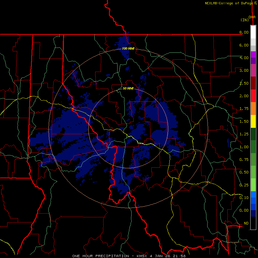Screen dimensions: 258x258
Task: Click the 0.50 legend value
Action: tap(244, 172)
